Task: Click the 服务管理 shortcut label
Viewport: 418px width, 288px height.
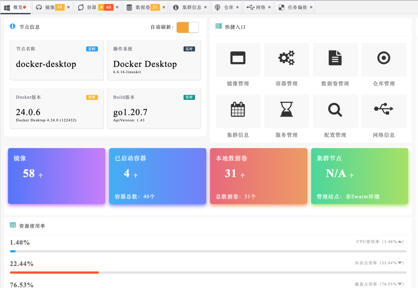Action: click(286, 135)
